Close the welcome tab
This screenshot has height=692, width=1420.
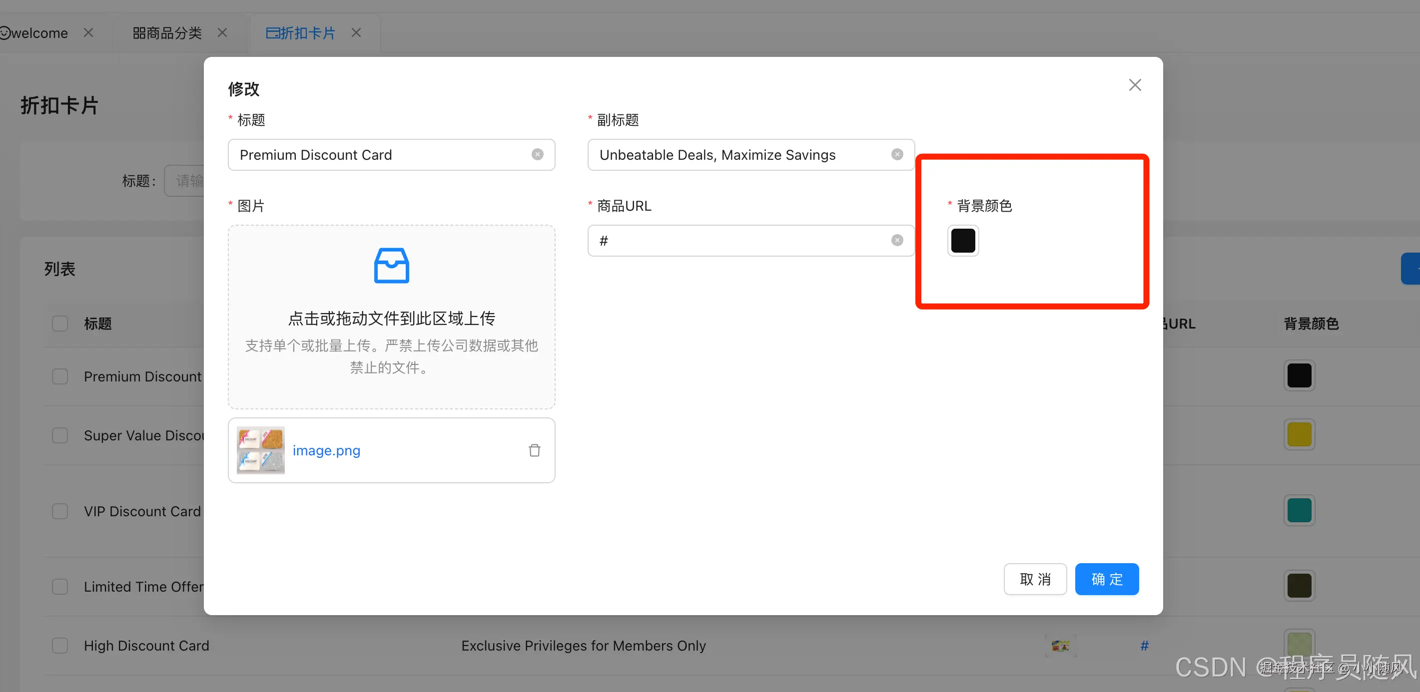point(88,33)
